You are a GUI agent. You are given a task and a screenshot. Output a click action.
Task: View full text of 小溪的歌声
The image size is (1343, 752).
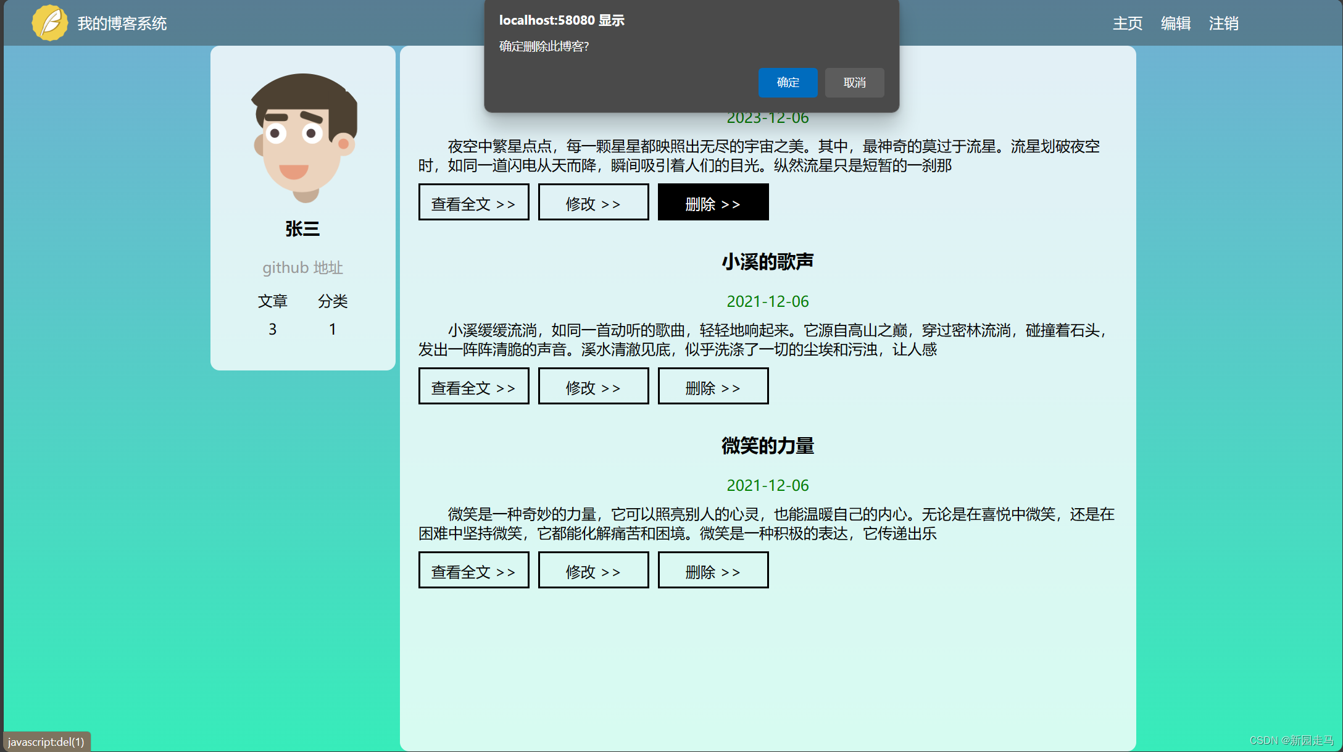coord(473,386)
